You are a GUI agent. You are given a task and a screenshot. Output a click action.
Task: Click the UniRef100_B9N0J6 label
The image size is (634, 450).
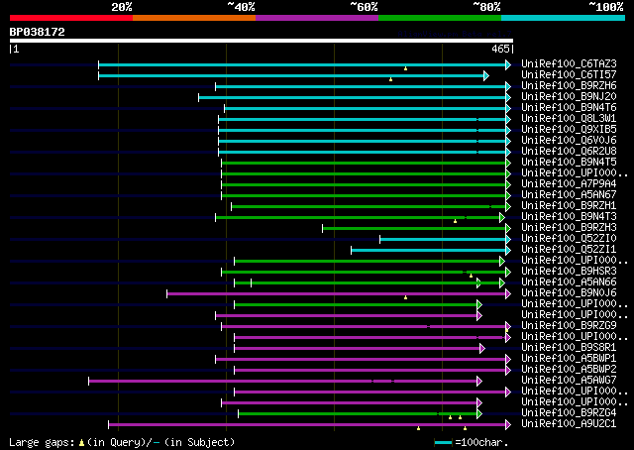tap(569, 293)
